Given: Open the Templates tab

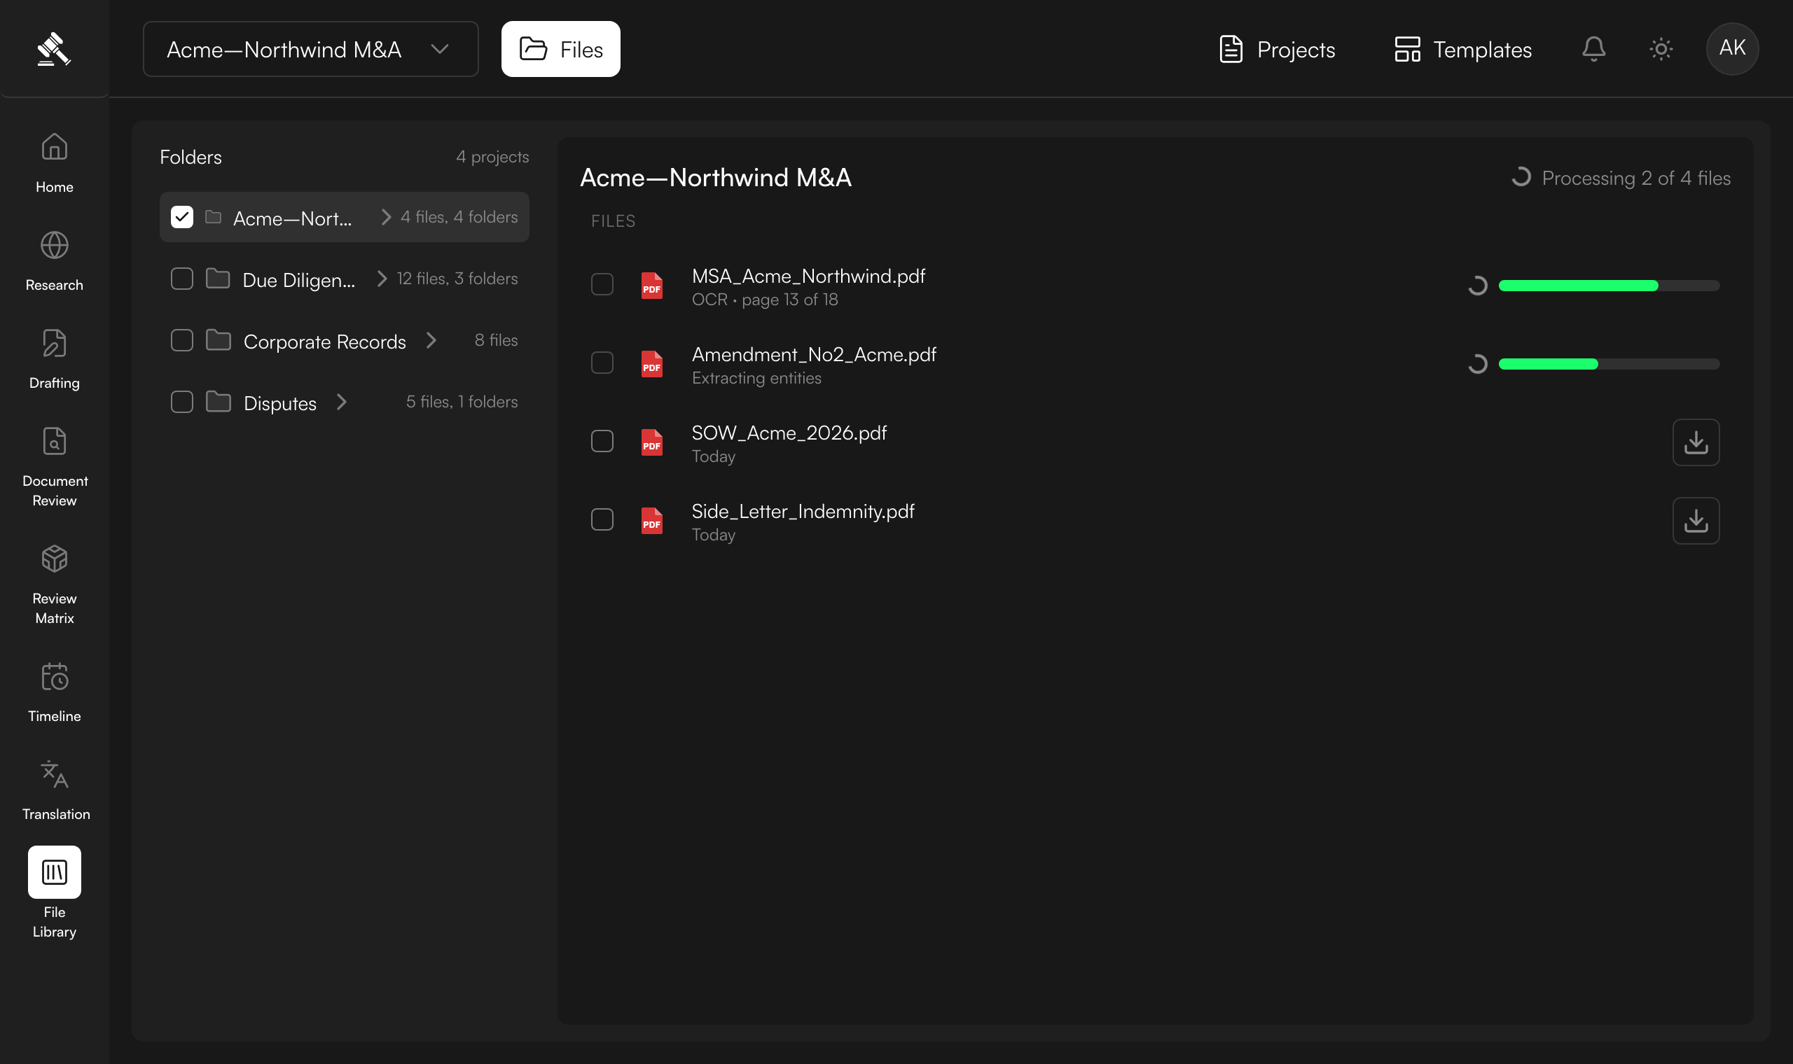Looking at the screenshot, I should [x=1462, y=49].
